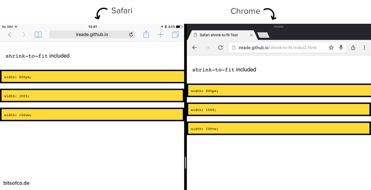Open Safari share sheet
Viewport: 371px width, 190px height.
(146, 34)
